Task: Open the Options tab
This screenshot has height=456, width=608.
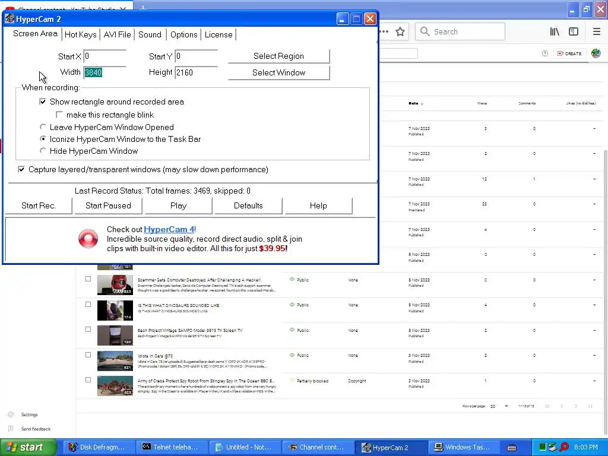Action: tap(184, 34)
